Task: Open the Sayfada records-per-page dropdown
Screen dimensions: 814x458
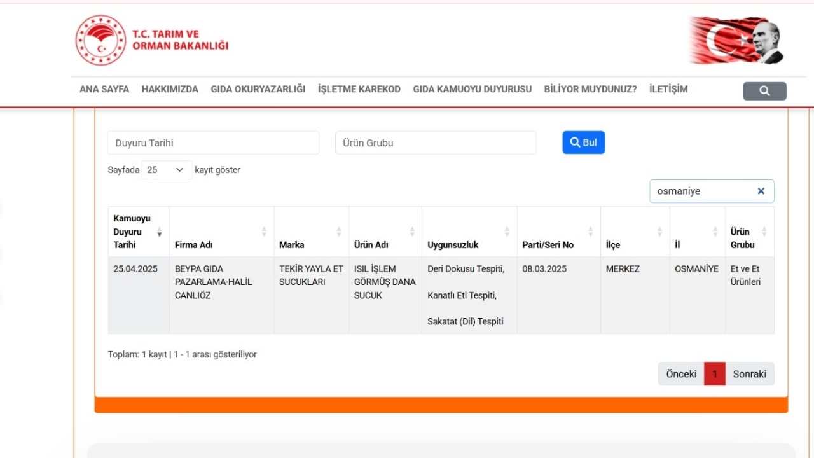Action: [x=166, y=170]
